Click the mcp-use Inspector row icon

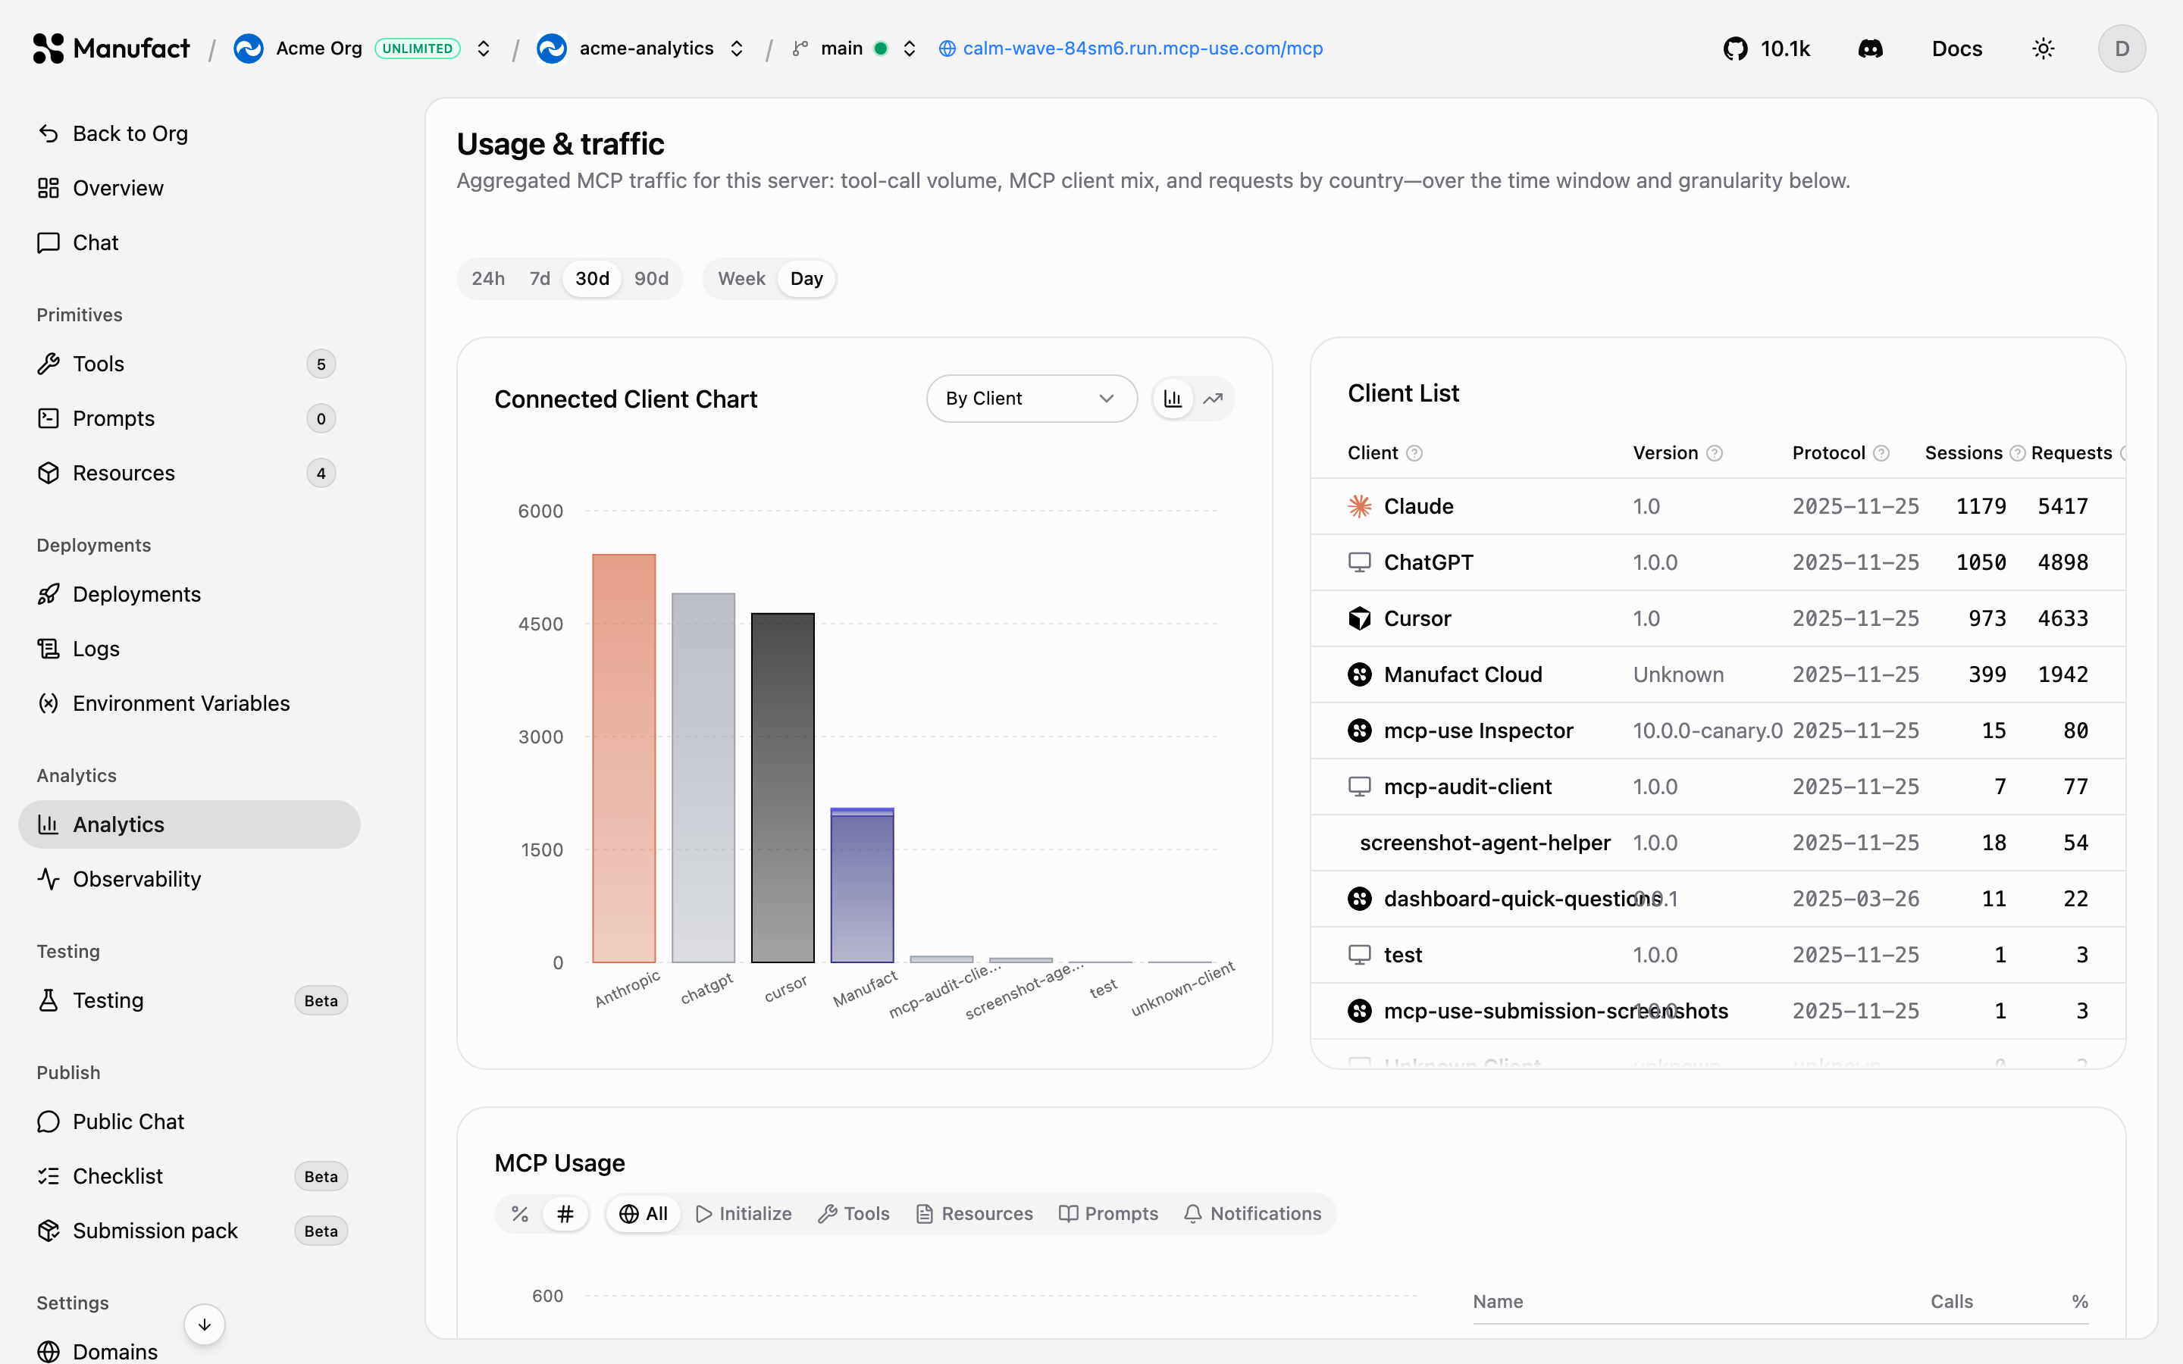(1359, 730)
